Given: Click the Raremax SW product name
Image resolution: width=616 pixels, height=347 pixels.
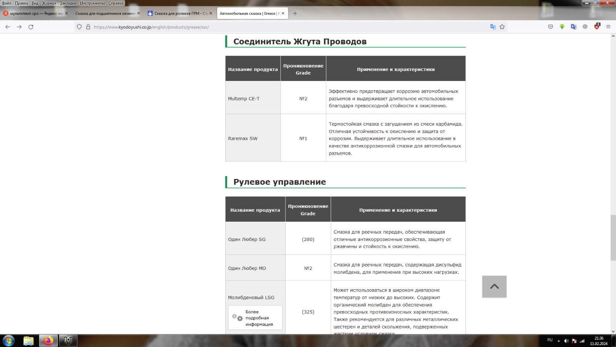Looking at the screenshot, I should 243,138.
